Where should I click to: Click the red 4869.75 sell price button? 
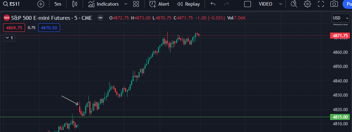click(14, 28)
